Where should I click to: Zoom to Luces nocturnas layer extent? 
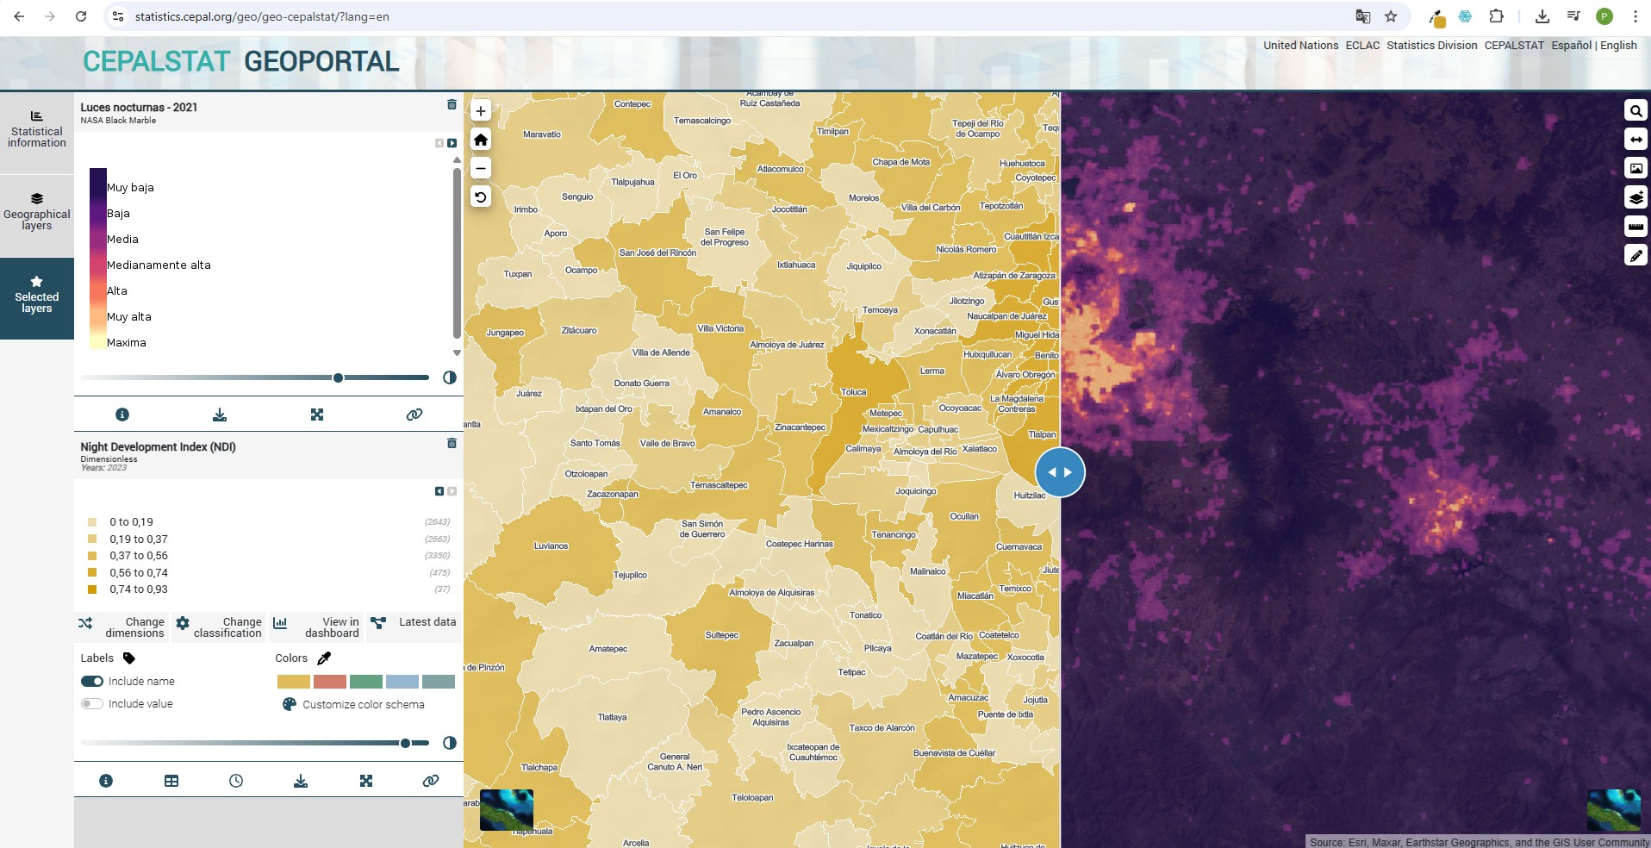[x=317, y=415]
